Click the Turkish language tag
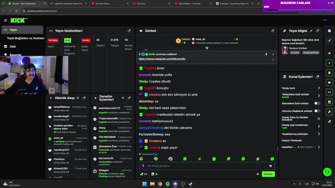 295,52
